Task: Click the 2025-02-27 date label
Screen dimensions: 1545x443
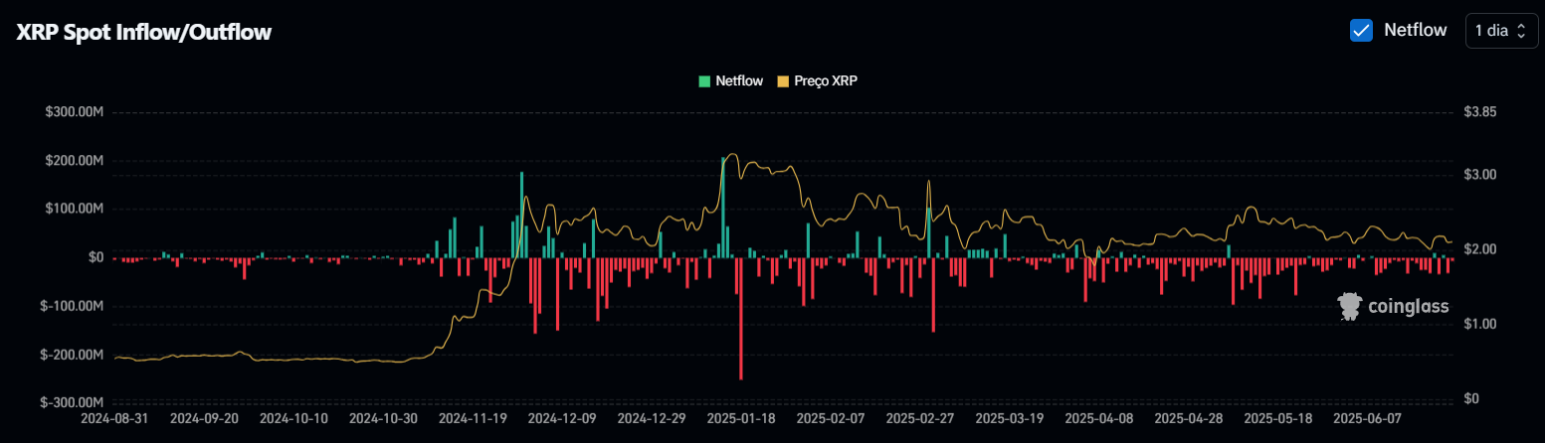Action: [x=920, y=420]
